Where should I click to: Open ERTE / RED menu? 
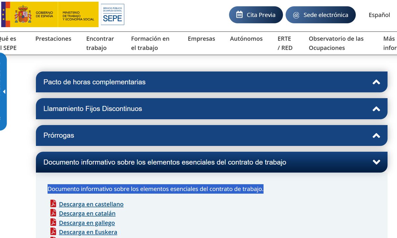click(285, 43)
